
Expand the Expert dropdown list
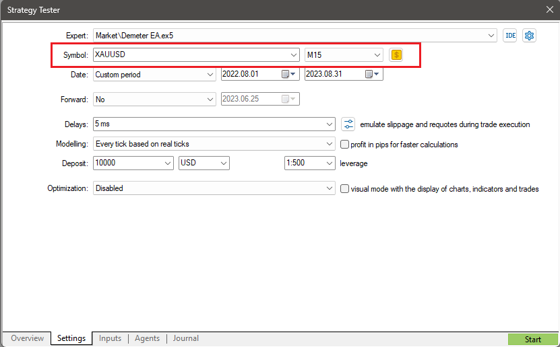point(491,36)
